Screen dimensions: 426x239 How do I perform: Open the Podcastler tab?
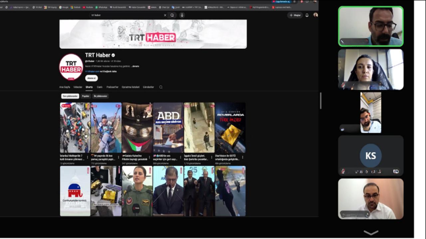point(112,87)
